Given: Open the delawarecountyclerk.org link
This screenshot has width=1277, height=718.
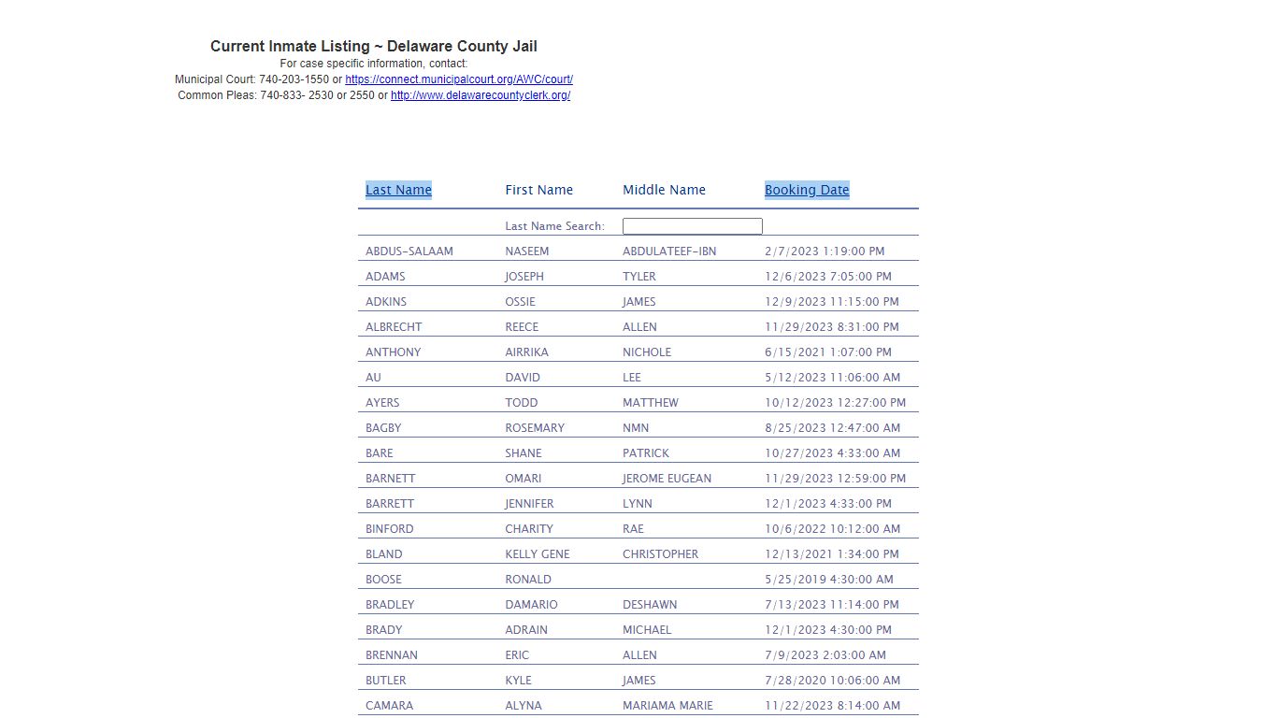Looking at the screenshot, I should click(481, 95).
